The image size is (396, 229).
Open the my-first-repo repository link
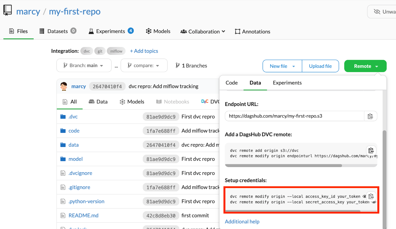(75, 12)
